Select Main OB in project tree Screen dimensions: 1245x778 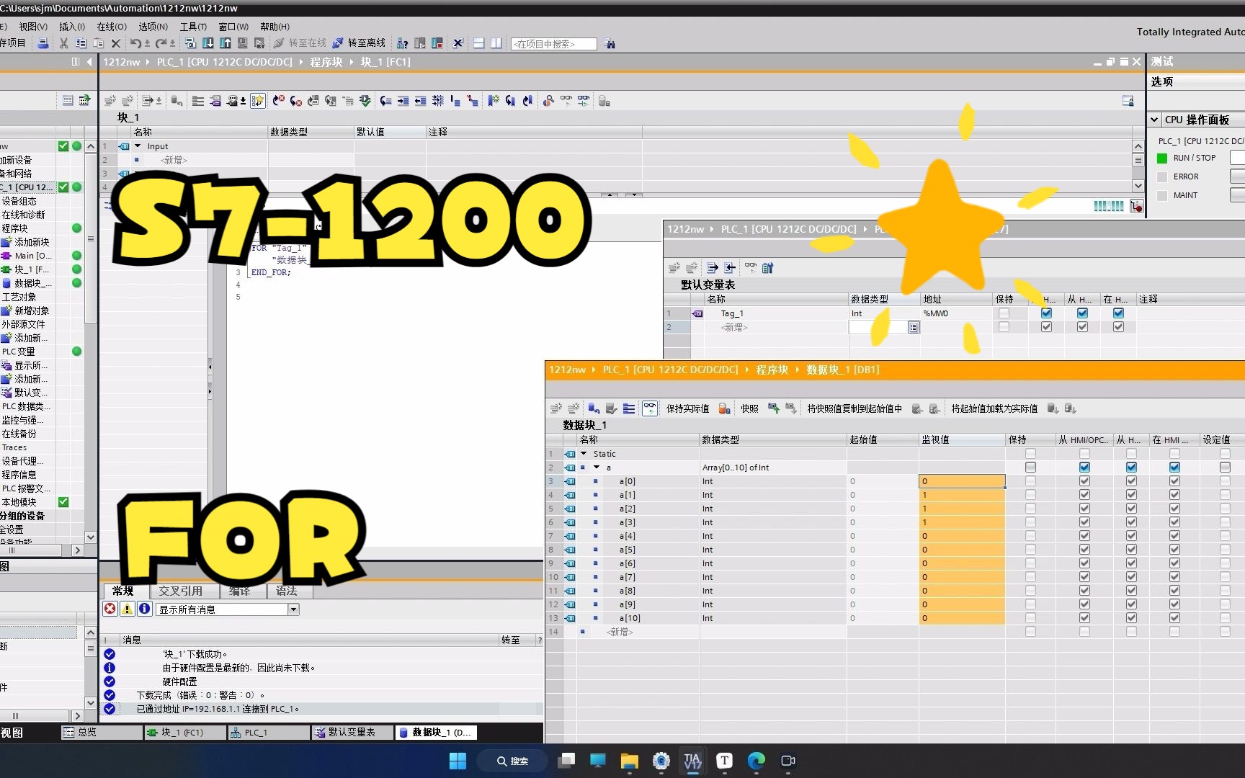[32, 256]
